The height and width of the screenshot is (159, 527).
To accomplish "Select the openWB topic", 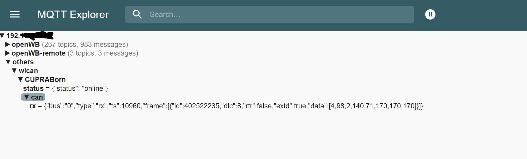I will coord(26,45).
